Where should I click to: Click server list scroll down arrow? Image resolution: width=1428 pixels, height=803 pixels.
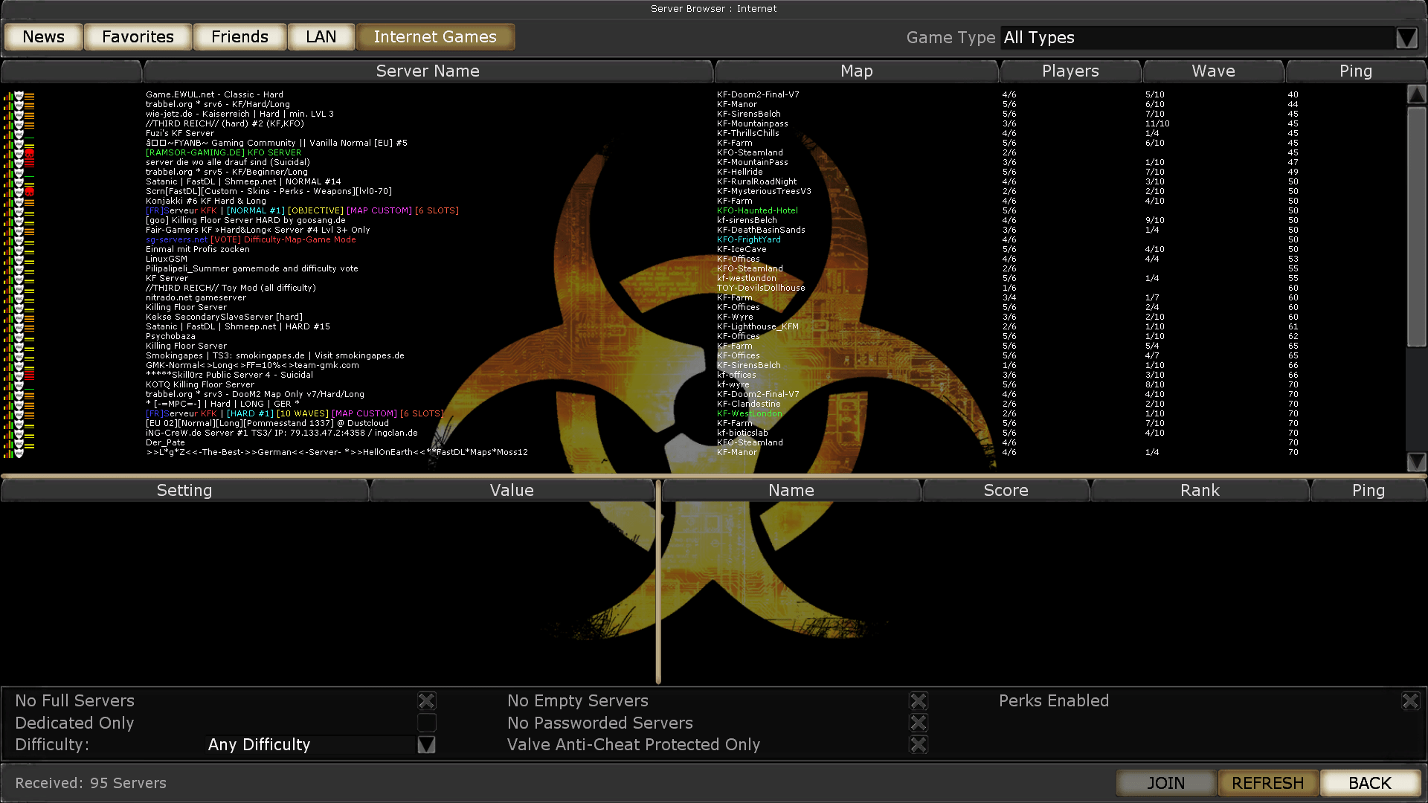(x=1416, y=462)
